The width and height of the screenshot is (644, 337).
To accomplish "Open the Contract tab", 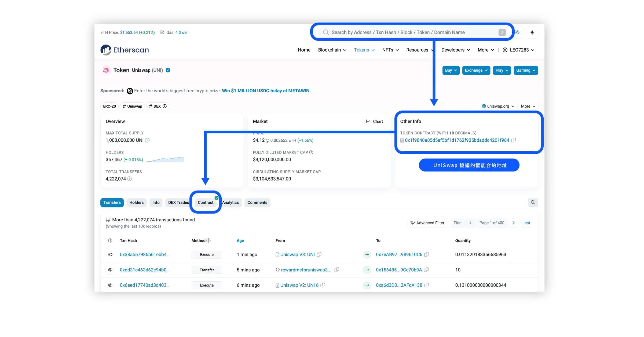I will [x=206, y=203].
